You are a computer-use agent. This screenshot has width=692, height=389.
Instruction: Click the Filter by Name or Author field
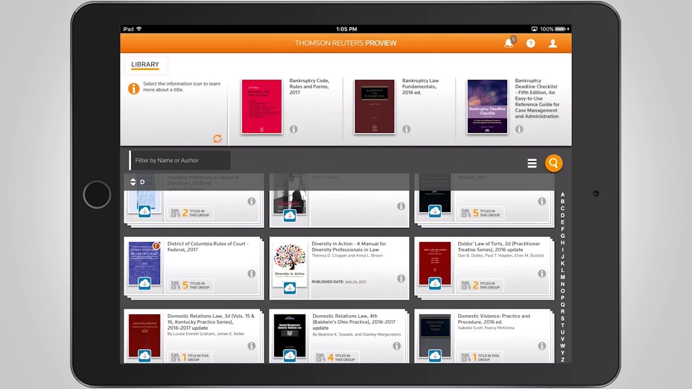tap(181, 160)
